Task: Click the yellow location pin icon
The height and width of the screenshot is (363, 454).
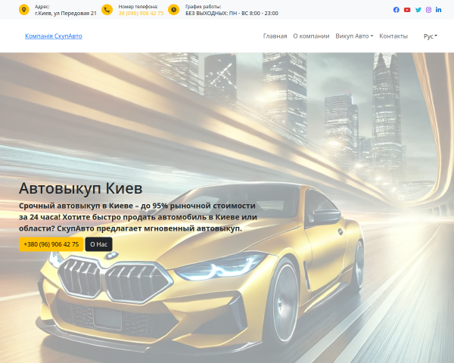Action: [x=24, y=10]
